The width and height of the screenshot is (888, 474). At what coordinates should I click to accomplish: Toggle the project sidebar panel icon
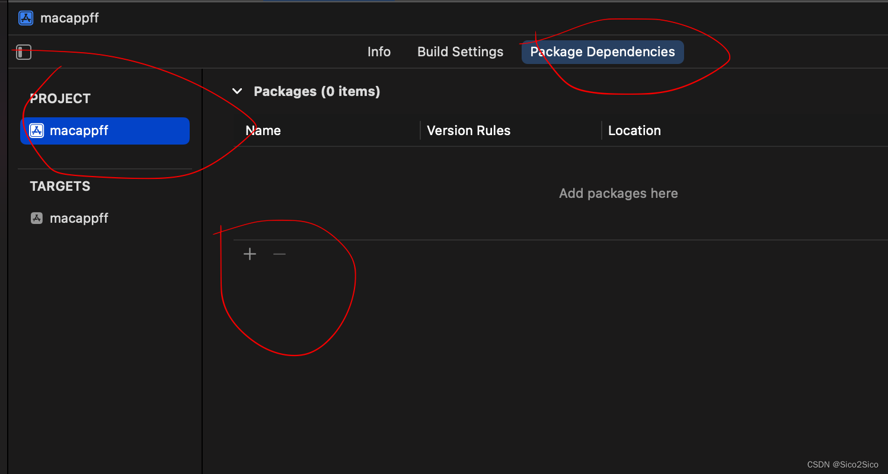(x=24, y=52)
